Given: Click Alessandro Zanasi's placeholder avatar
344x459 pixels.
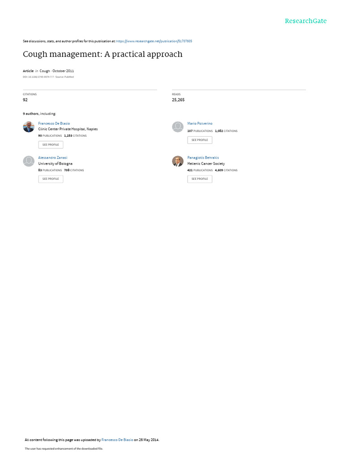Looking at the screenshot, I should [x=29, y=161].
